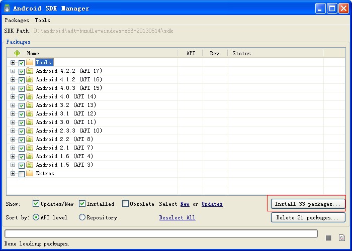352x251 pixels.
Task: Click the Extras folder icon
Action: pos(30,173)
